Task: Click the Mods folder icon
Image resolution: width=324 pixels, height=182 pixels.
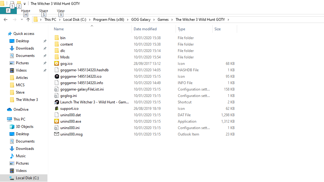Action: 57,57
